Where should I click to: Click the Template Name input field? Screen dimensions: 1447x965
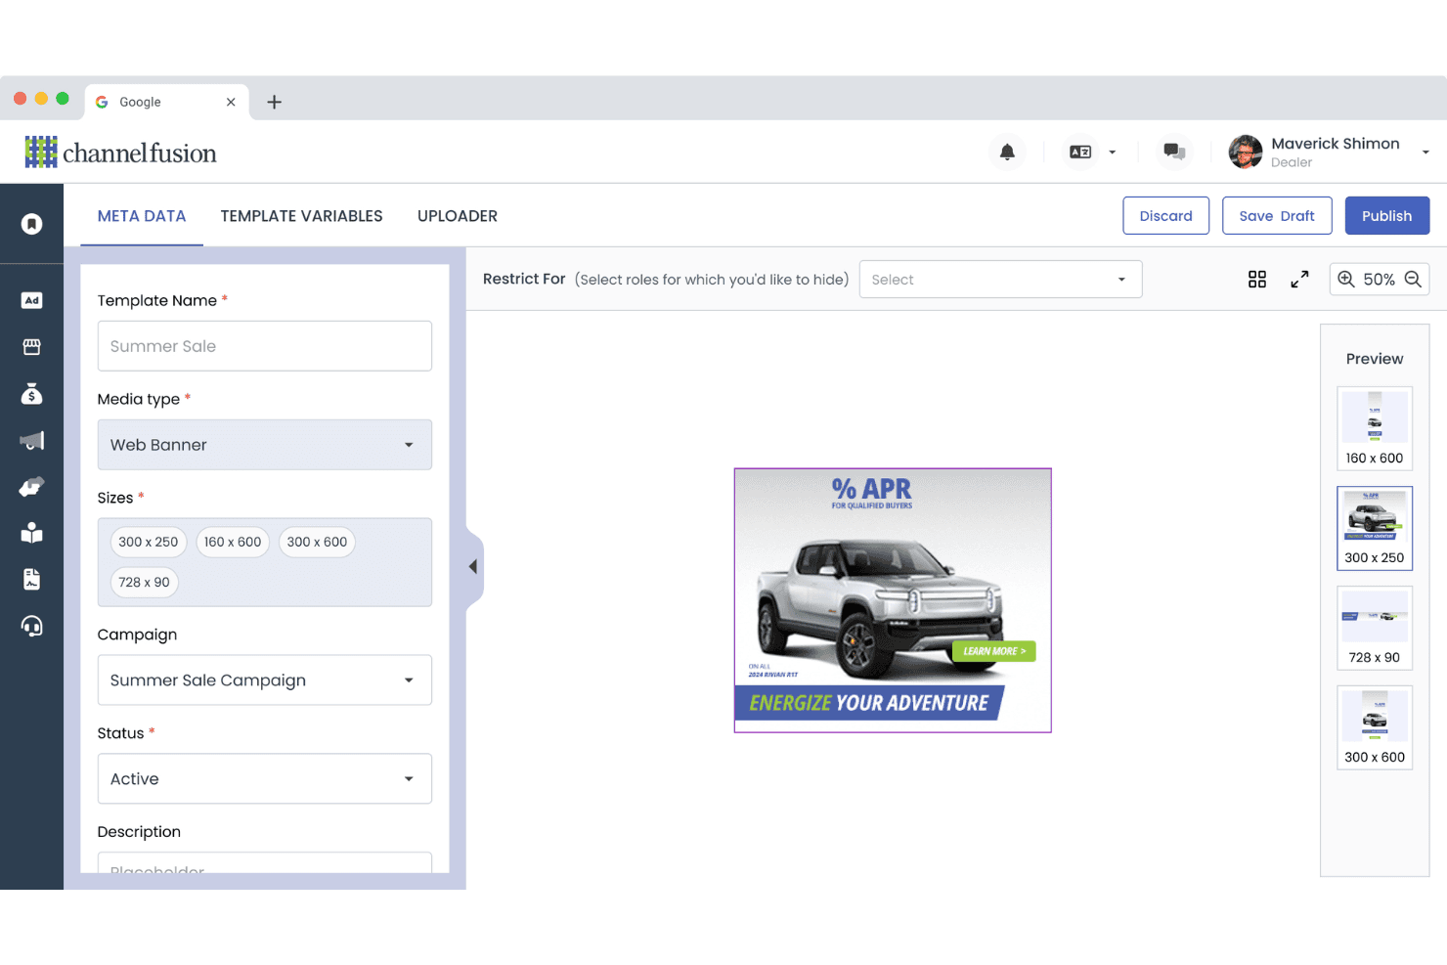(265, 346)
